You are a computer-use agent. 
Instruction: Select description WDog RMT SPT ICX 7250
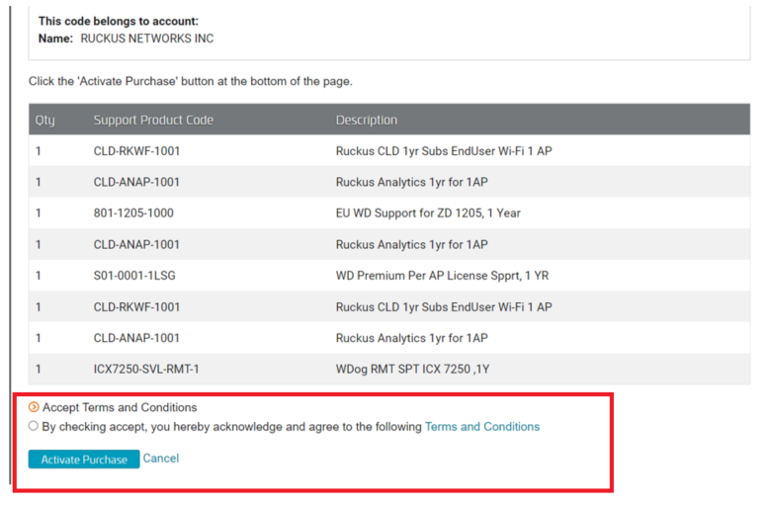pos(412,369)
